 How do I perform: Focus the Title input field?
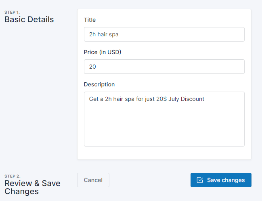point(164,34)
